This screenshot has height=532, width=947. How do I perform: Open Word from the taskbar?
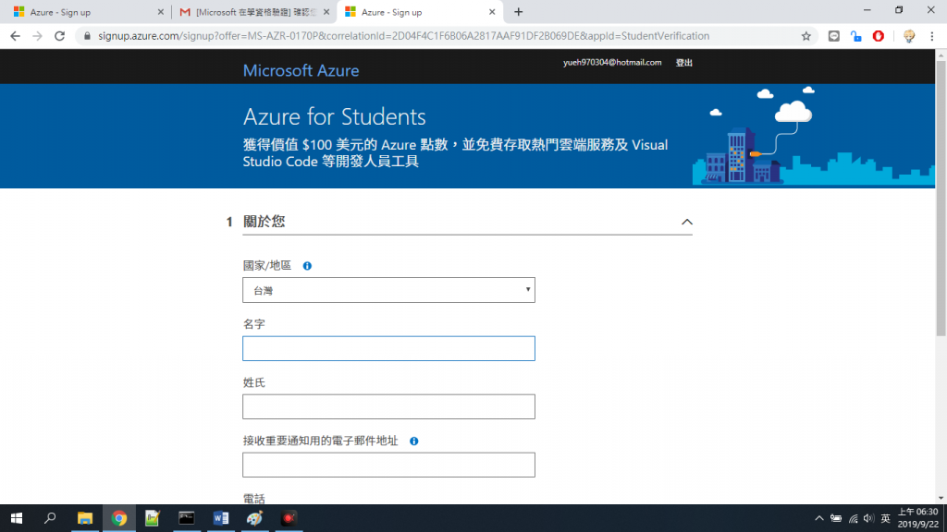tap(220, 518)
